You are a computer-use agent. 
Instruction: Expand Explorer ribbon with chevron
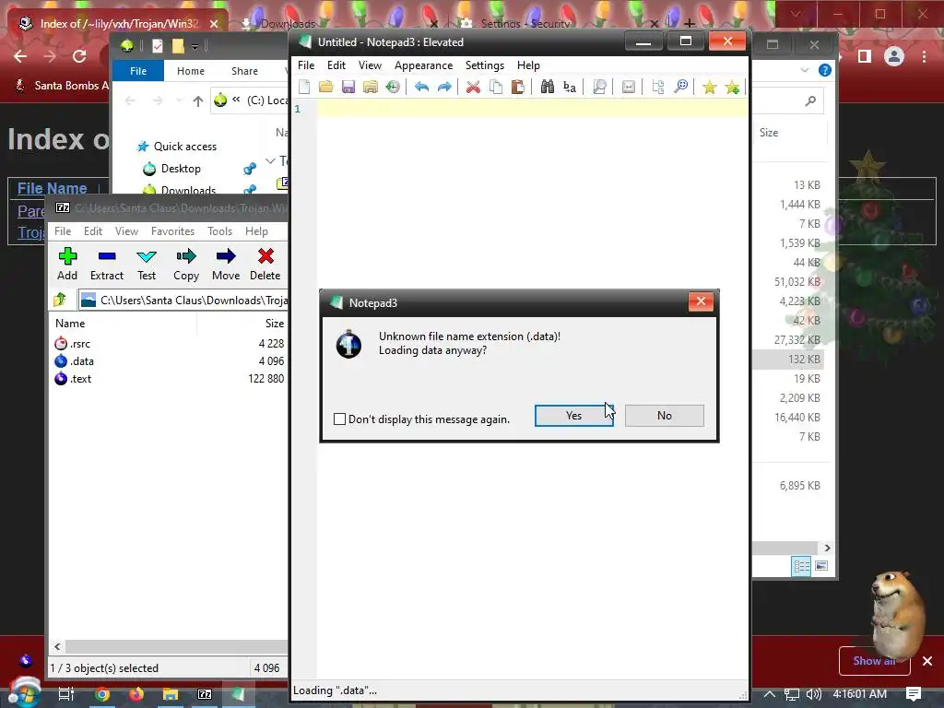804,70
